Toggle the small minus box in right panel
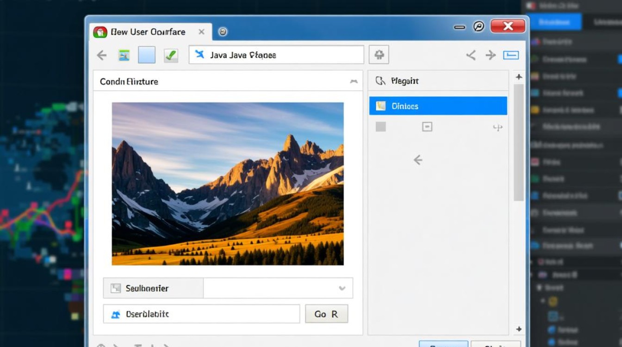The height and width of the screenshot is (347, 622). [427, 127]
